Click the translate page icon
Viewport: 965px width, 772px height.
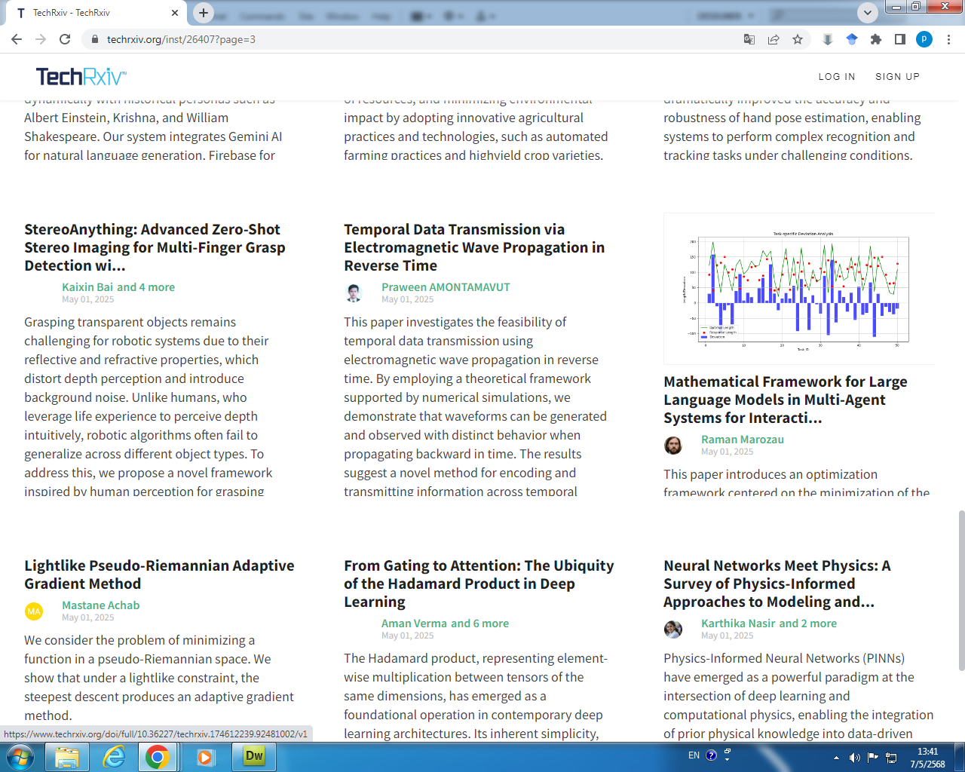point(749,39)
